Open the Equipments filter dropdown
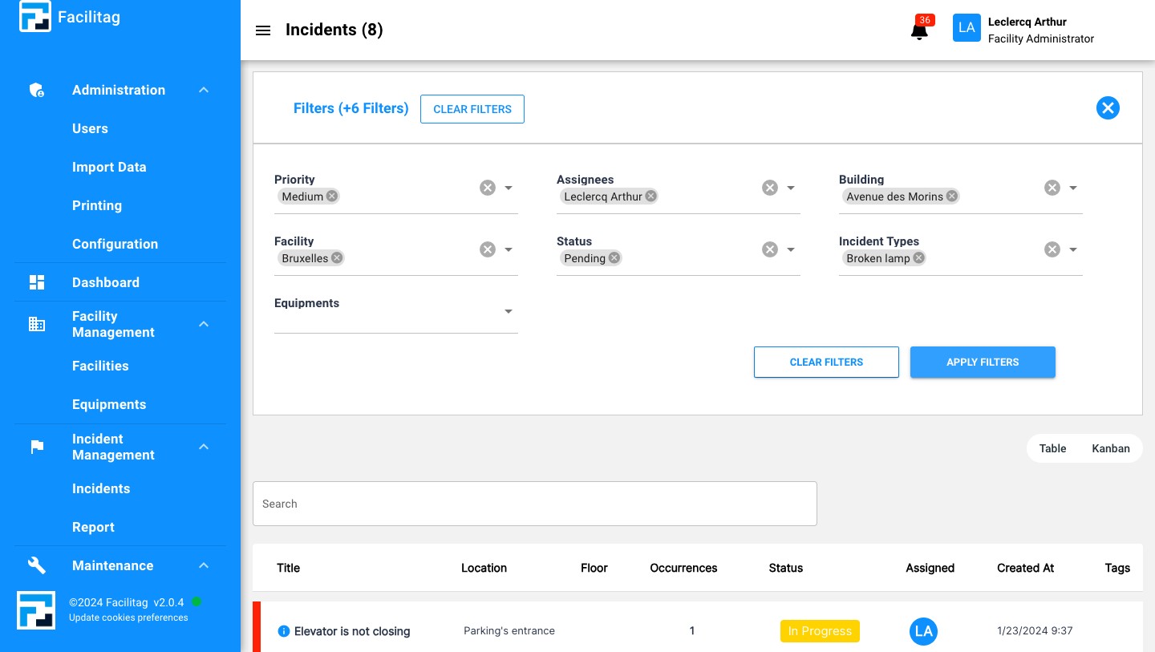Viewport: 1155px width, 652px height. 508,311
